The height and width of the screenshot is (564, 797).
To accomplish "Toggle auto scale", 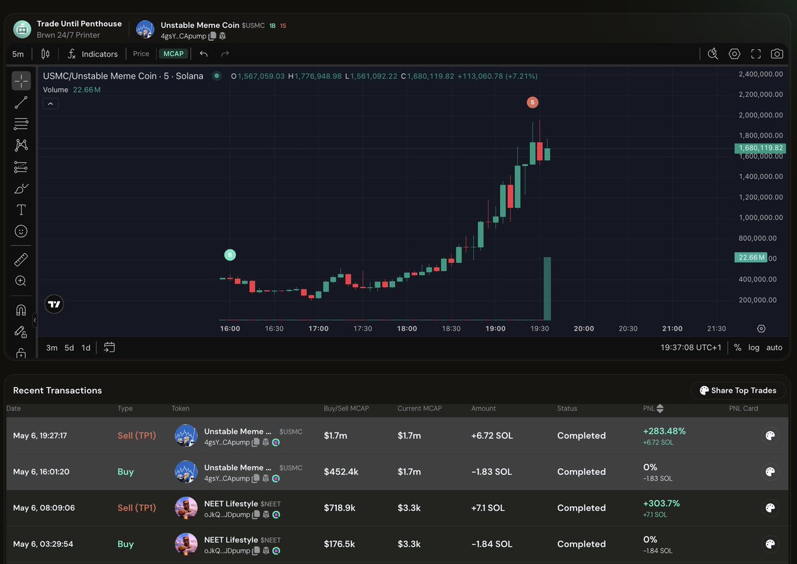I will [x=774, y=347].
